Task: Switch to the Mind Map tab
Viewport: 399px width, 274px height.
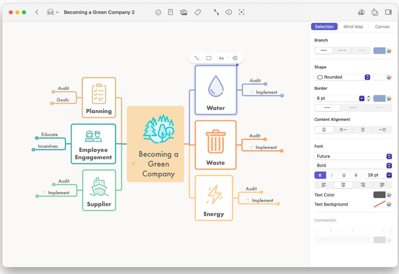Action: click(353, 27)
